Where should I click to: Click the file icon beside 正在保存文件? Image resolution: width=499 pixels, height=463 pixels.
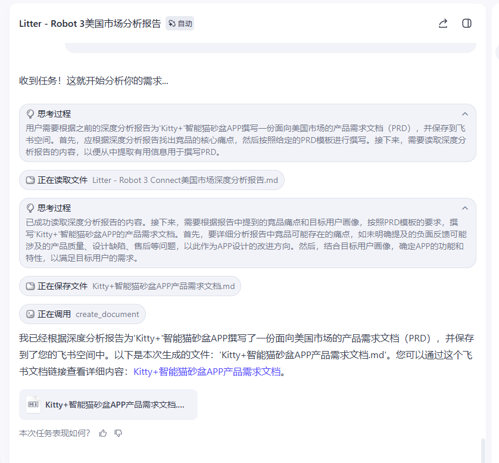click(30, 286)
